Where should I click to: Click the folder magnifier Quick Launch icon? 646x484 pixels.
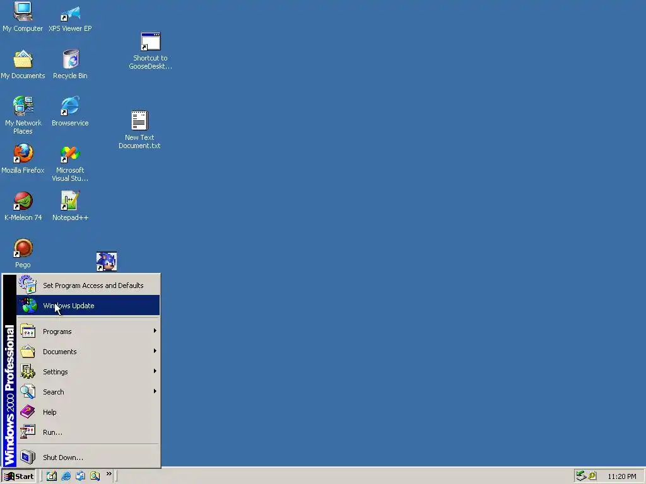[x=95, y=476]
